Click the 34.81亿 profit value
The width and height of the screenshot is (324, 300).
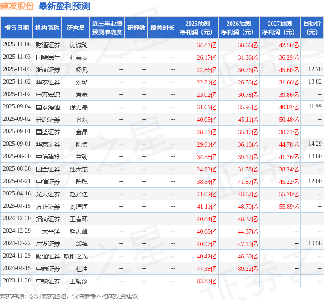tap(207, 45)
